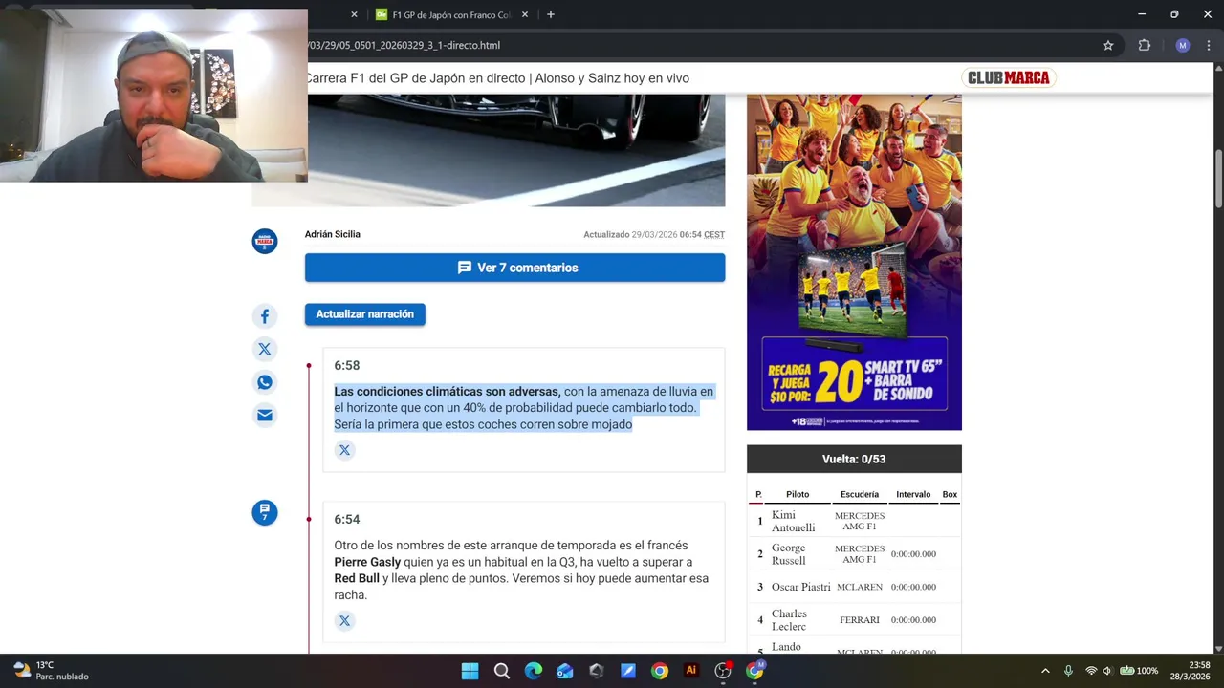Click Box column header

coord(950,494)
